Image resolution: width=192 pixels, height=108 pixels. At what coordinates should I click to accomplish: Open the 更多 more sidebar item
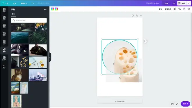point(4,66)
